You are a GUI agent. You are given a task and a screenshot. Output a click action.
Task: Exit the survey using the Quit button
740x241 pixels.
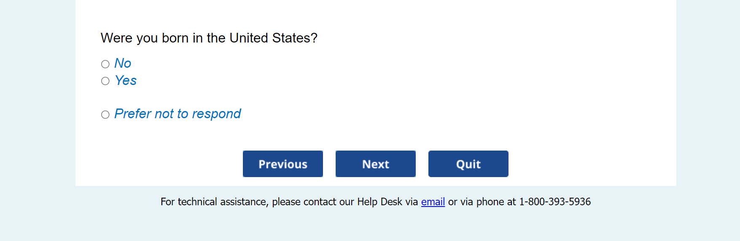coord(468,164)
